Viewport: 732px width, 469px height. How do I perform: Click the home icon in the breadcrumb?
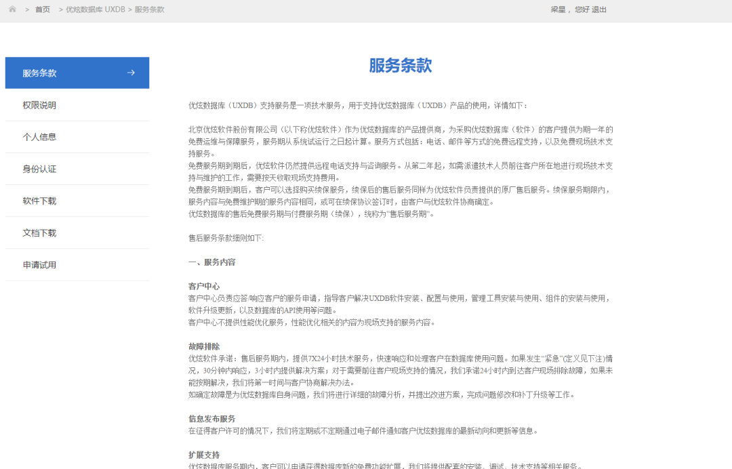[x=12, y=9]
